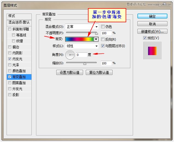Click the 不透明度 slider handle
This screenshot has height=142, width=174.
pos(96,33)
